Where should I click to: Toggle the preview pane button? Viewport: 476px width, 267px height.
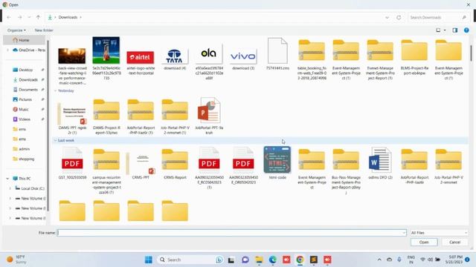click(454, 30)
